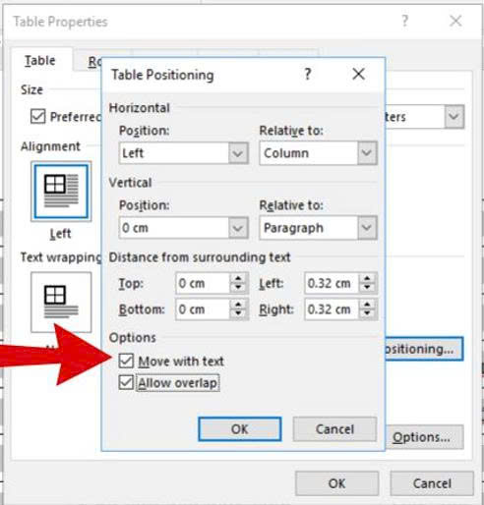Decrease the Bottom distance spinner
This screenshot has width=484, height=505.
pyautogui.click(x=238, y=313)
